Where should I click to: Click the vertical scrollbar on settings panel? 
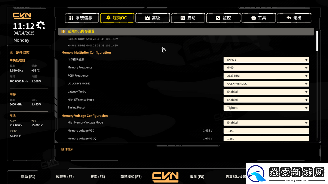coord(317,41)
